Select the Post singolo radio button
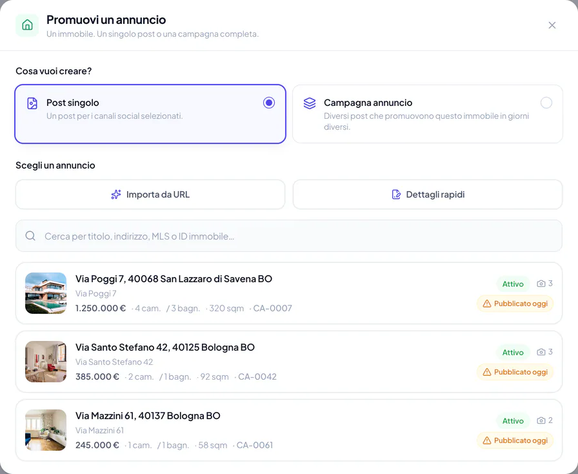The image size is (578, 474). tap(269, 103)
